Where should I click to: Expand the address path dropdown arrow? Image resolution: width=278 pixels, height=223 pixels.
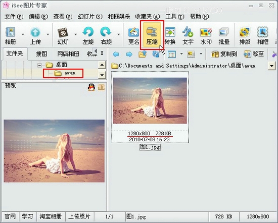[x=271, y=66]
